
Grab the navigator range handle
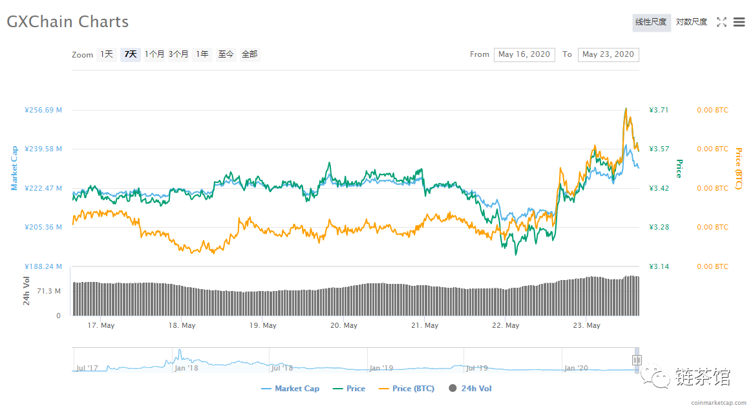click(637, 360)
